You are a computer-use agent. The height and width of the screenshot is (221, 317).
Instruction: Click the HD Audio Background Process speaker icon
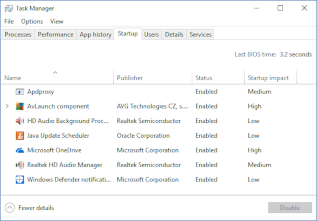(x=20, y=121)
